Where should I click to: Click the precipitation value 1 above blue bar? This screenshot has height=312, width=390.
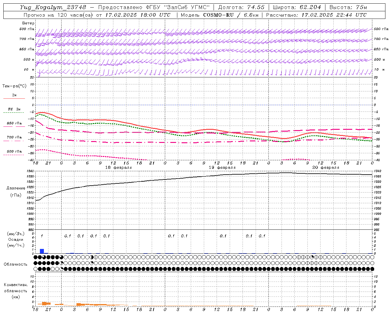pos(42,236)
